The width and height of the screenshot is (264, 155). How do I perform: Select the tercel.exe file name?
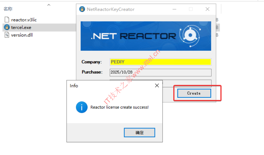click(21, 27)
